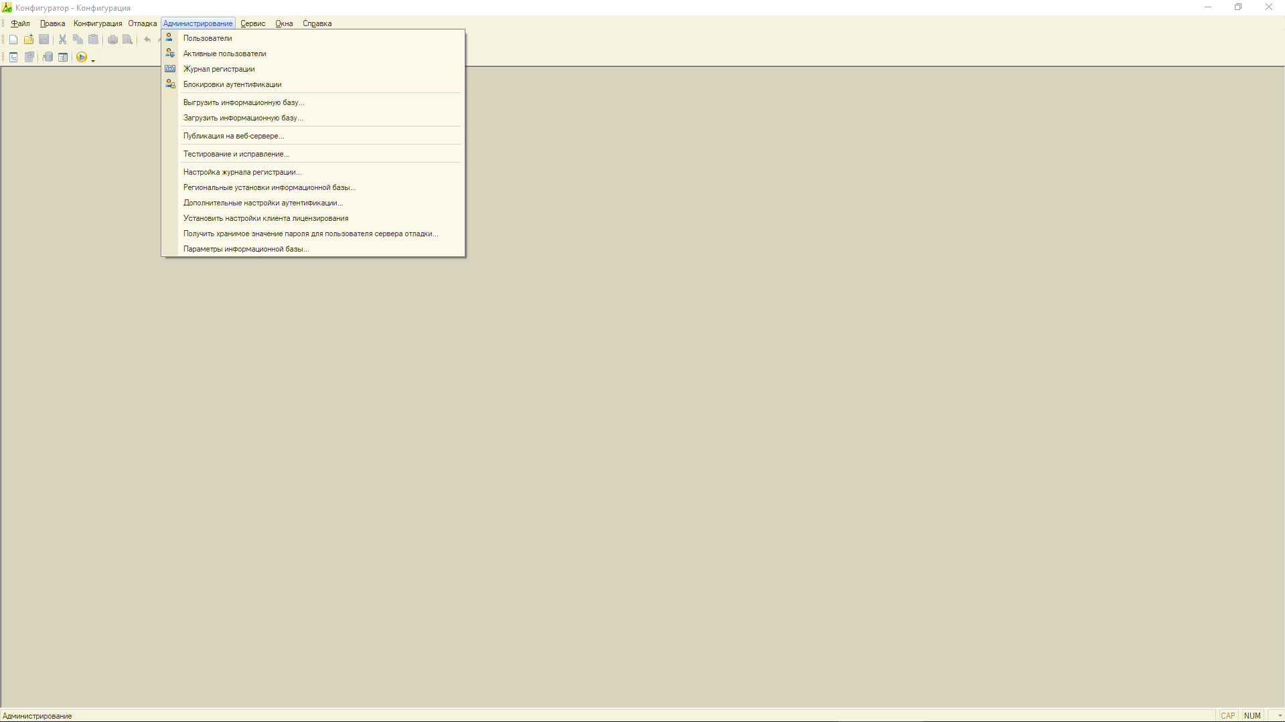Click the icon beside Активные пользователи
Viewport: 1285px width, 722px height.
[x=170, y=53]
